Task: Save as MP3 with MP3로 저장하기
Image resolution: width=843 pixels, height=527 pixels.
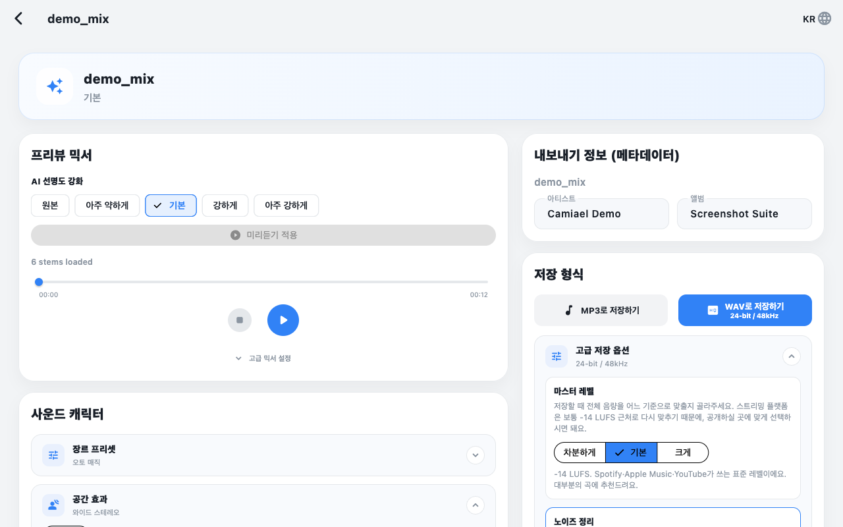Action: coord(601,310)
